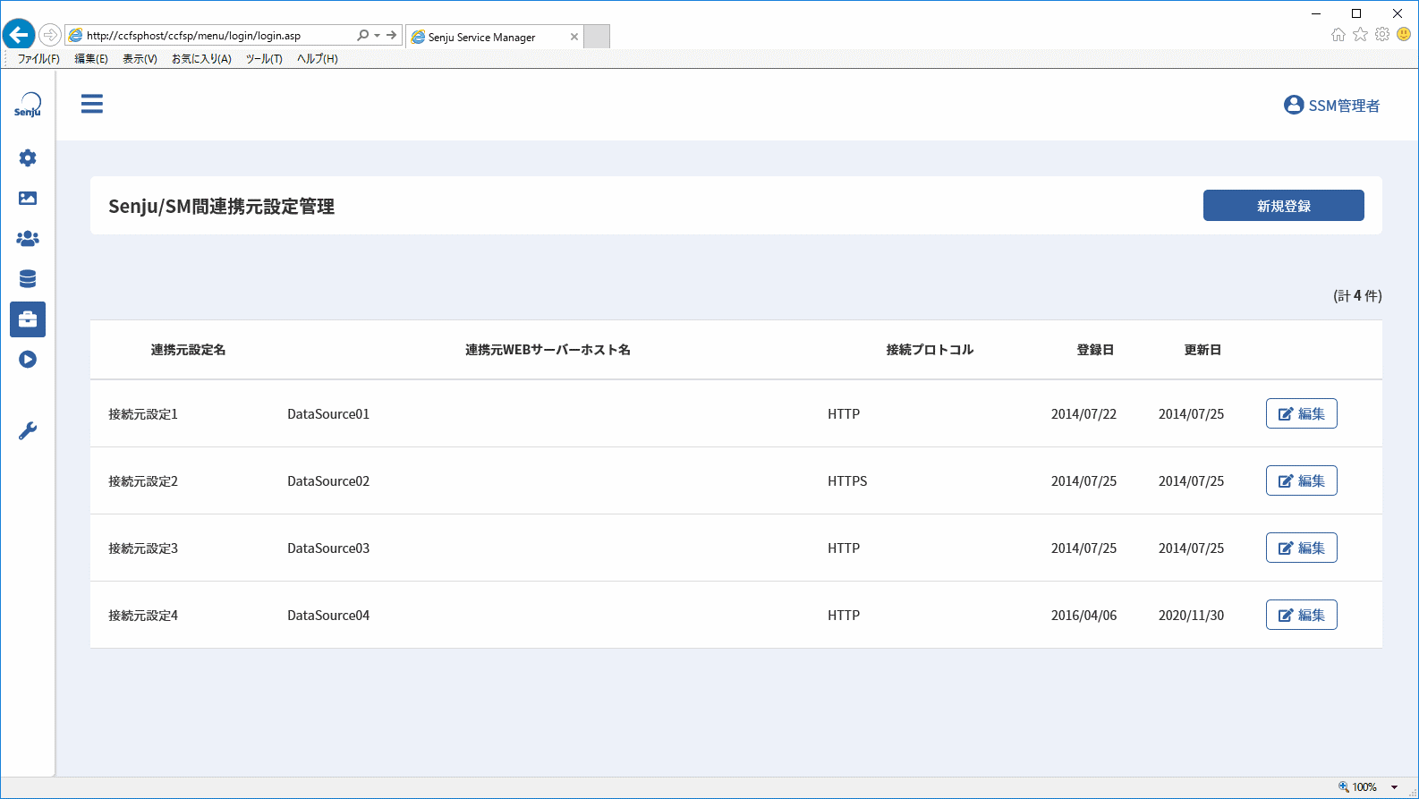This screenshot has width=1419, height=799.
Task: Open the play circle sidebar icon
Action: tap(28, 360)
